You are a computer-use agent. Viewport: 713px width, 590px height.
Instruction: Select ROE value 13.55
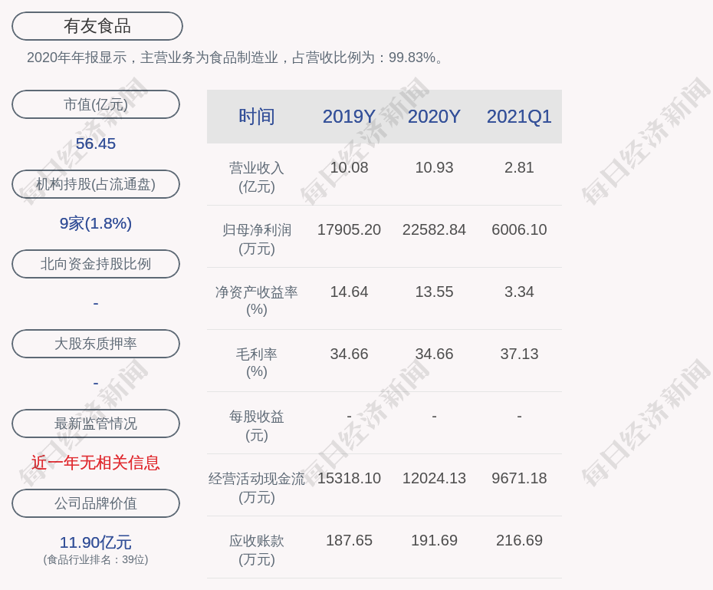pos(434,292)
